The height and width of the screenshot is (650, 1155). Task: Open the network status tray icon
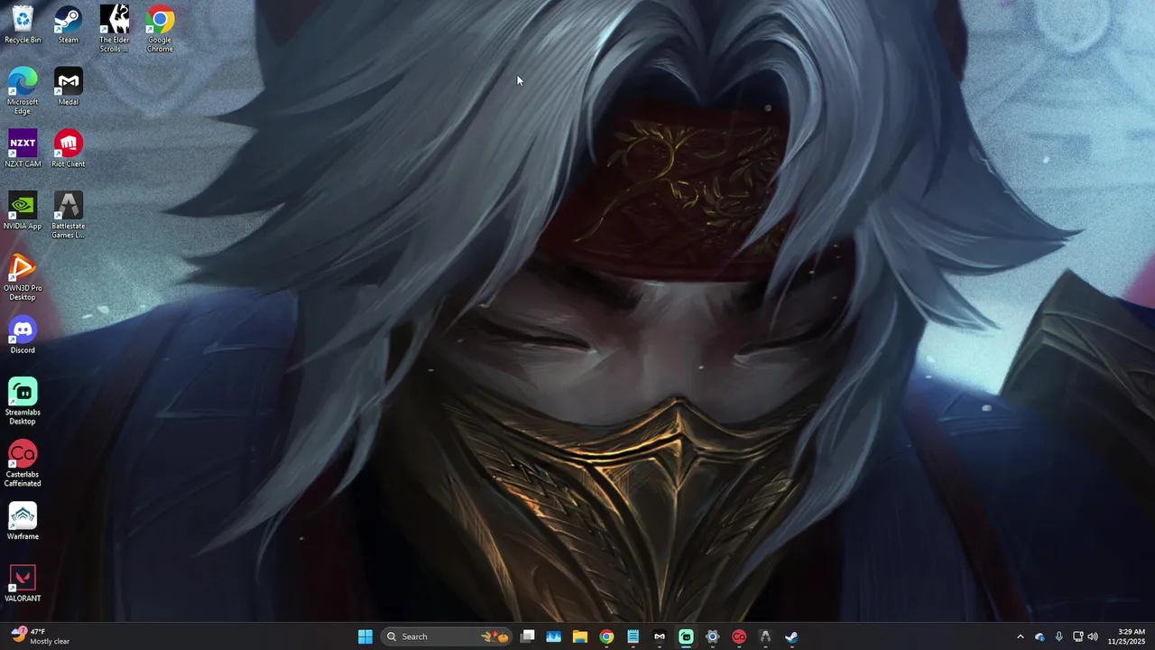(x=1077, y=636)
